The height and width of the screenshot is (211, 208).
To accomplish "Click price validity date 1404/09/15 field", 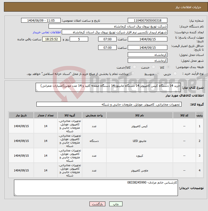I will tap(148, 47).
